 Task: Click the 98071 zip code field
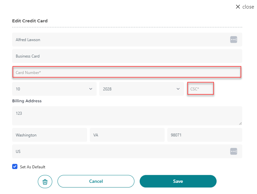204,135
